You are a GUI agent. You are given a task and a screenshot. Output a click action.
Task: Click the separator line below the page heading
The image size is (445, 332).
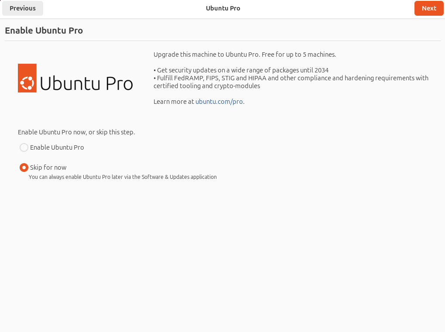pyautogui.click(x=222, y=41)
